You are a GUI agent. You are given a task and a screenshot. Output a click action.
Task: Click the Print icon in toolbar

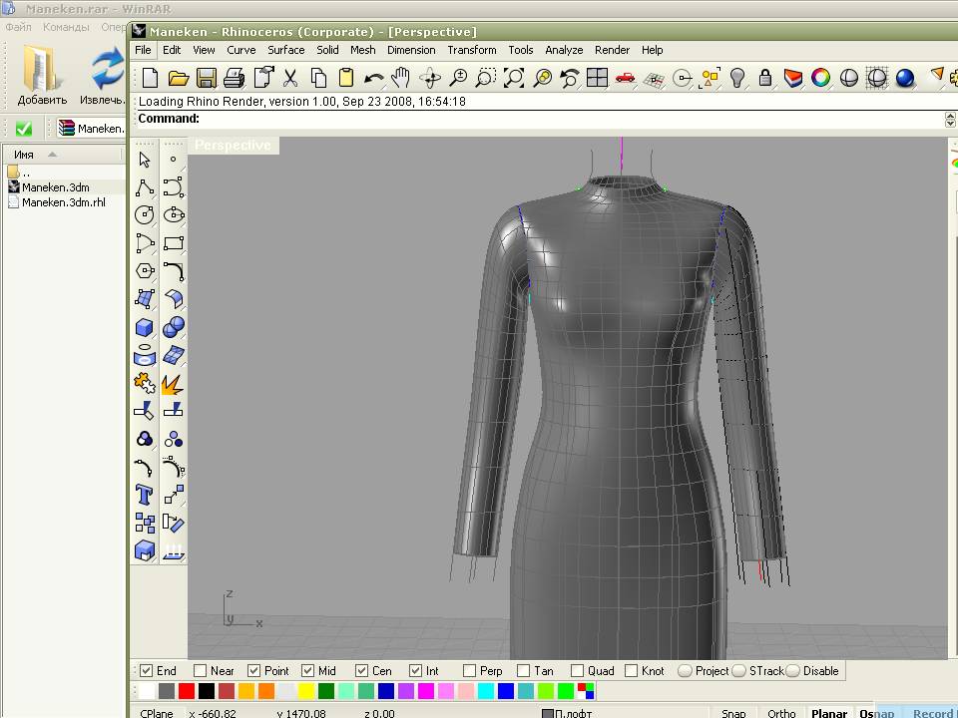[x=235, y=78]
